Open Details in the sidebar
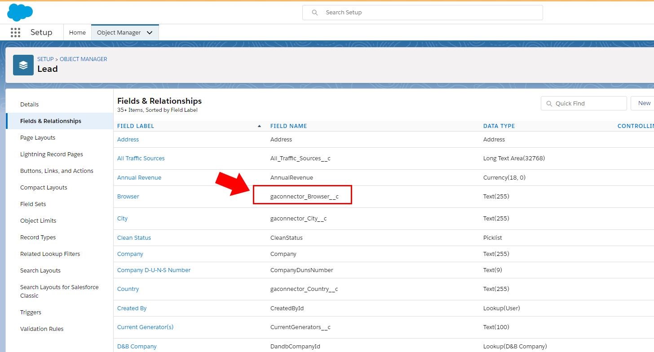This screenshot has height=352, width=654. tap(30, 105)
